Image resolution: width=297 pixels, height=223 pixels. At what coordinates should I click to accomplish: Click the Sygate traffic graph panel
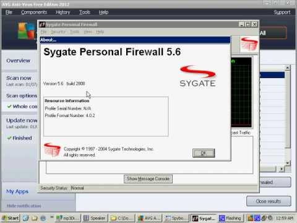pos(241,92)
